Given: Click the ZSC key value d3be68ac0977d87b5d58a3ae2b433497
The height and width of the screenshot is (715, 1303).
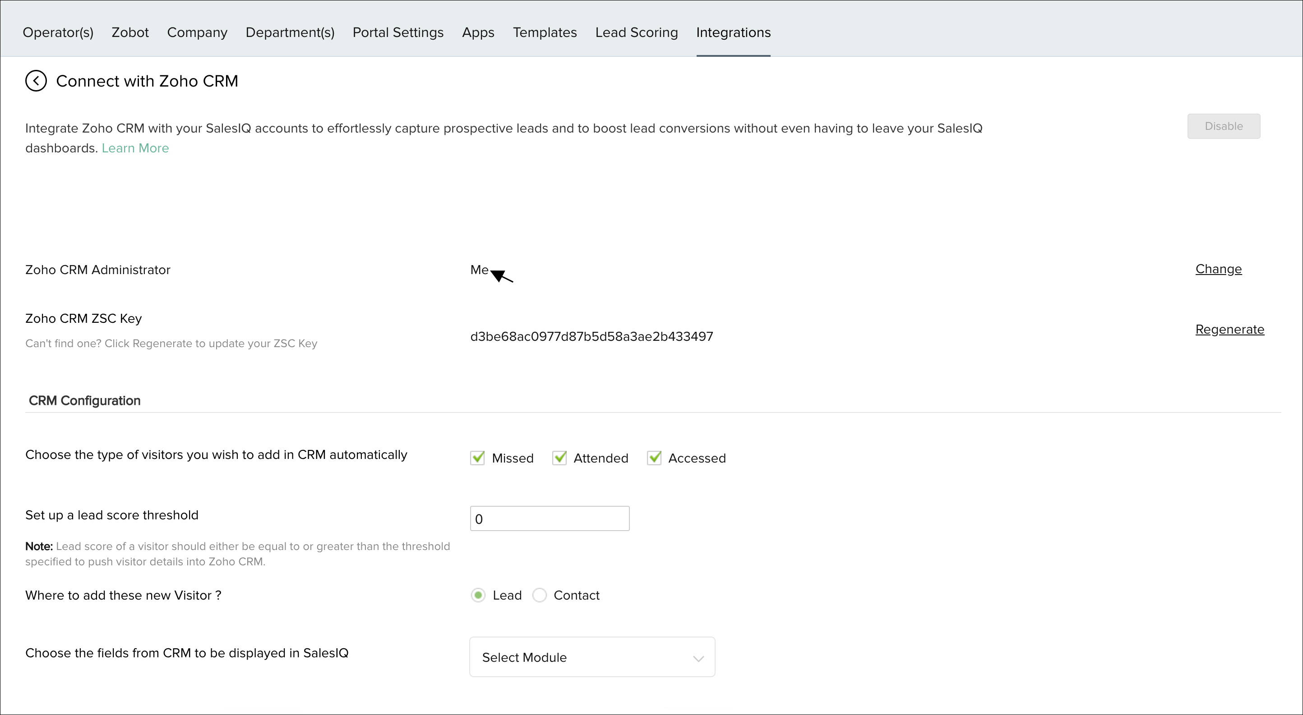Looking at the screenshot, I should click(x=592, y=336).
